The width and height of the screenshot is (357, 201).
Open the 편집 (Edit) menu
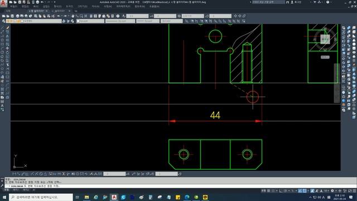coord(25,7)
